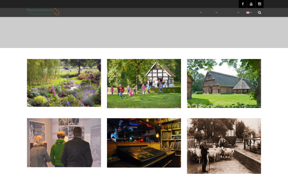Expand the second navigation menu chevron
288x180 pixels.
click(216, 12)
